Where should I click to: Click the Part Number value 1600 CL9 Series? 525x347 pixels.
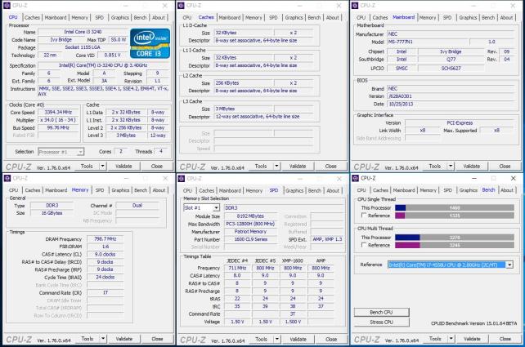click(250, 239)
